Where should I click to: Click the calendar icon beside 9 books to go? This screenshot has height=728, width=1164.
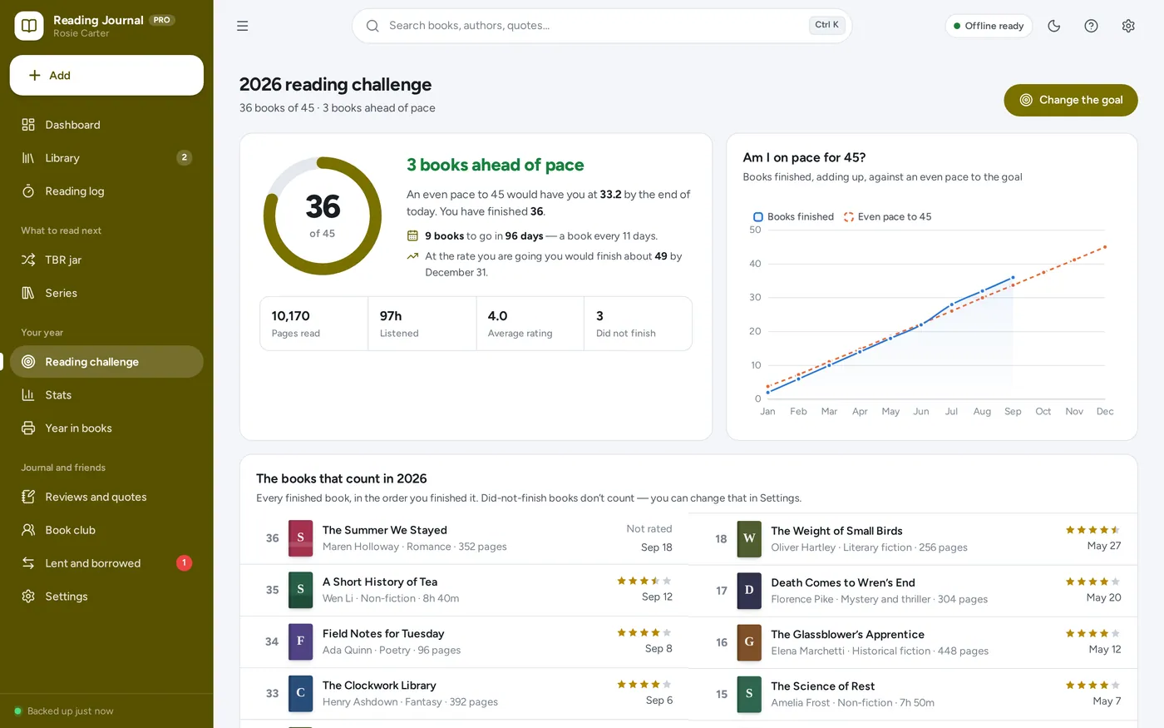[412, 236]
